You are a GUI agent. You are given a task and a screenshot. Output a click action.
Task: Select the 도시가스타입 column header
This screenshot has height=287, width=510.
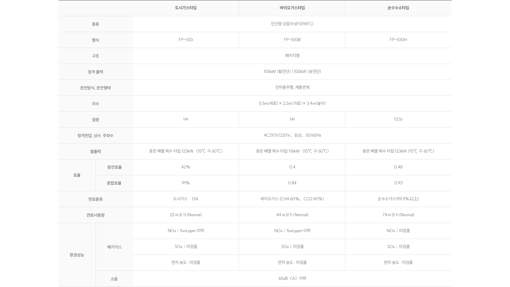[186, 8]
